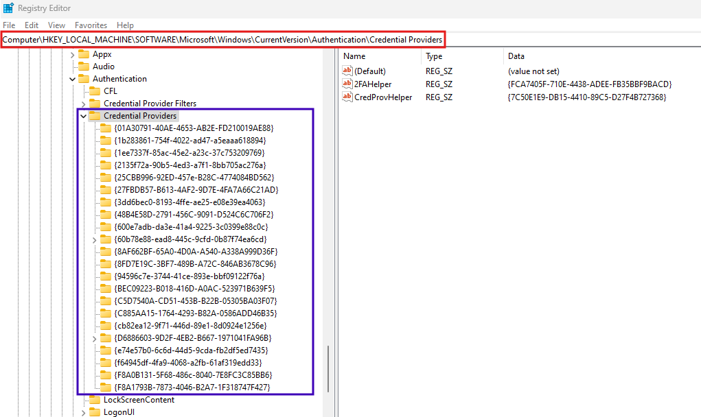Collapse the Authentication key
This screenshot has width=701, height=417.
click(x=72, y=78)
